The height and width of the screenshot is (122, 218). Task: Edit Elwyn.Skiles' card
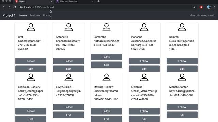pos(68,115)
